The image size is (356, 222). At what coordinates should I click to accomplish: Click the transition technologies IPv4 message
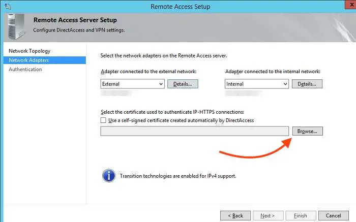(x=178, y=176)
